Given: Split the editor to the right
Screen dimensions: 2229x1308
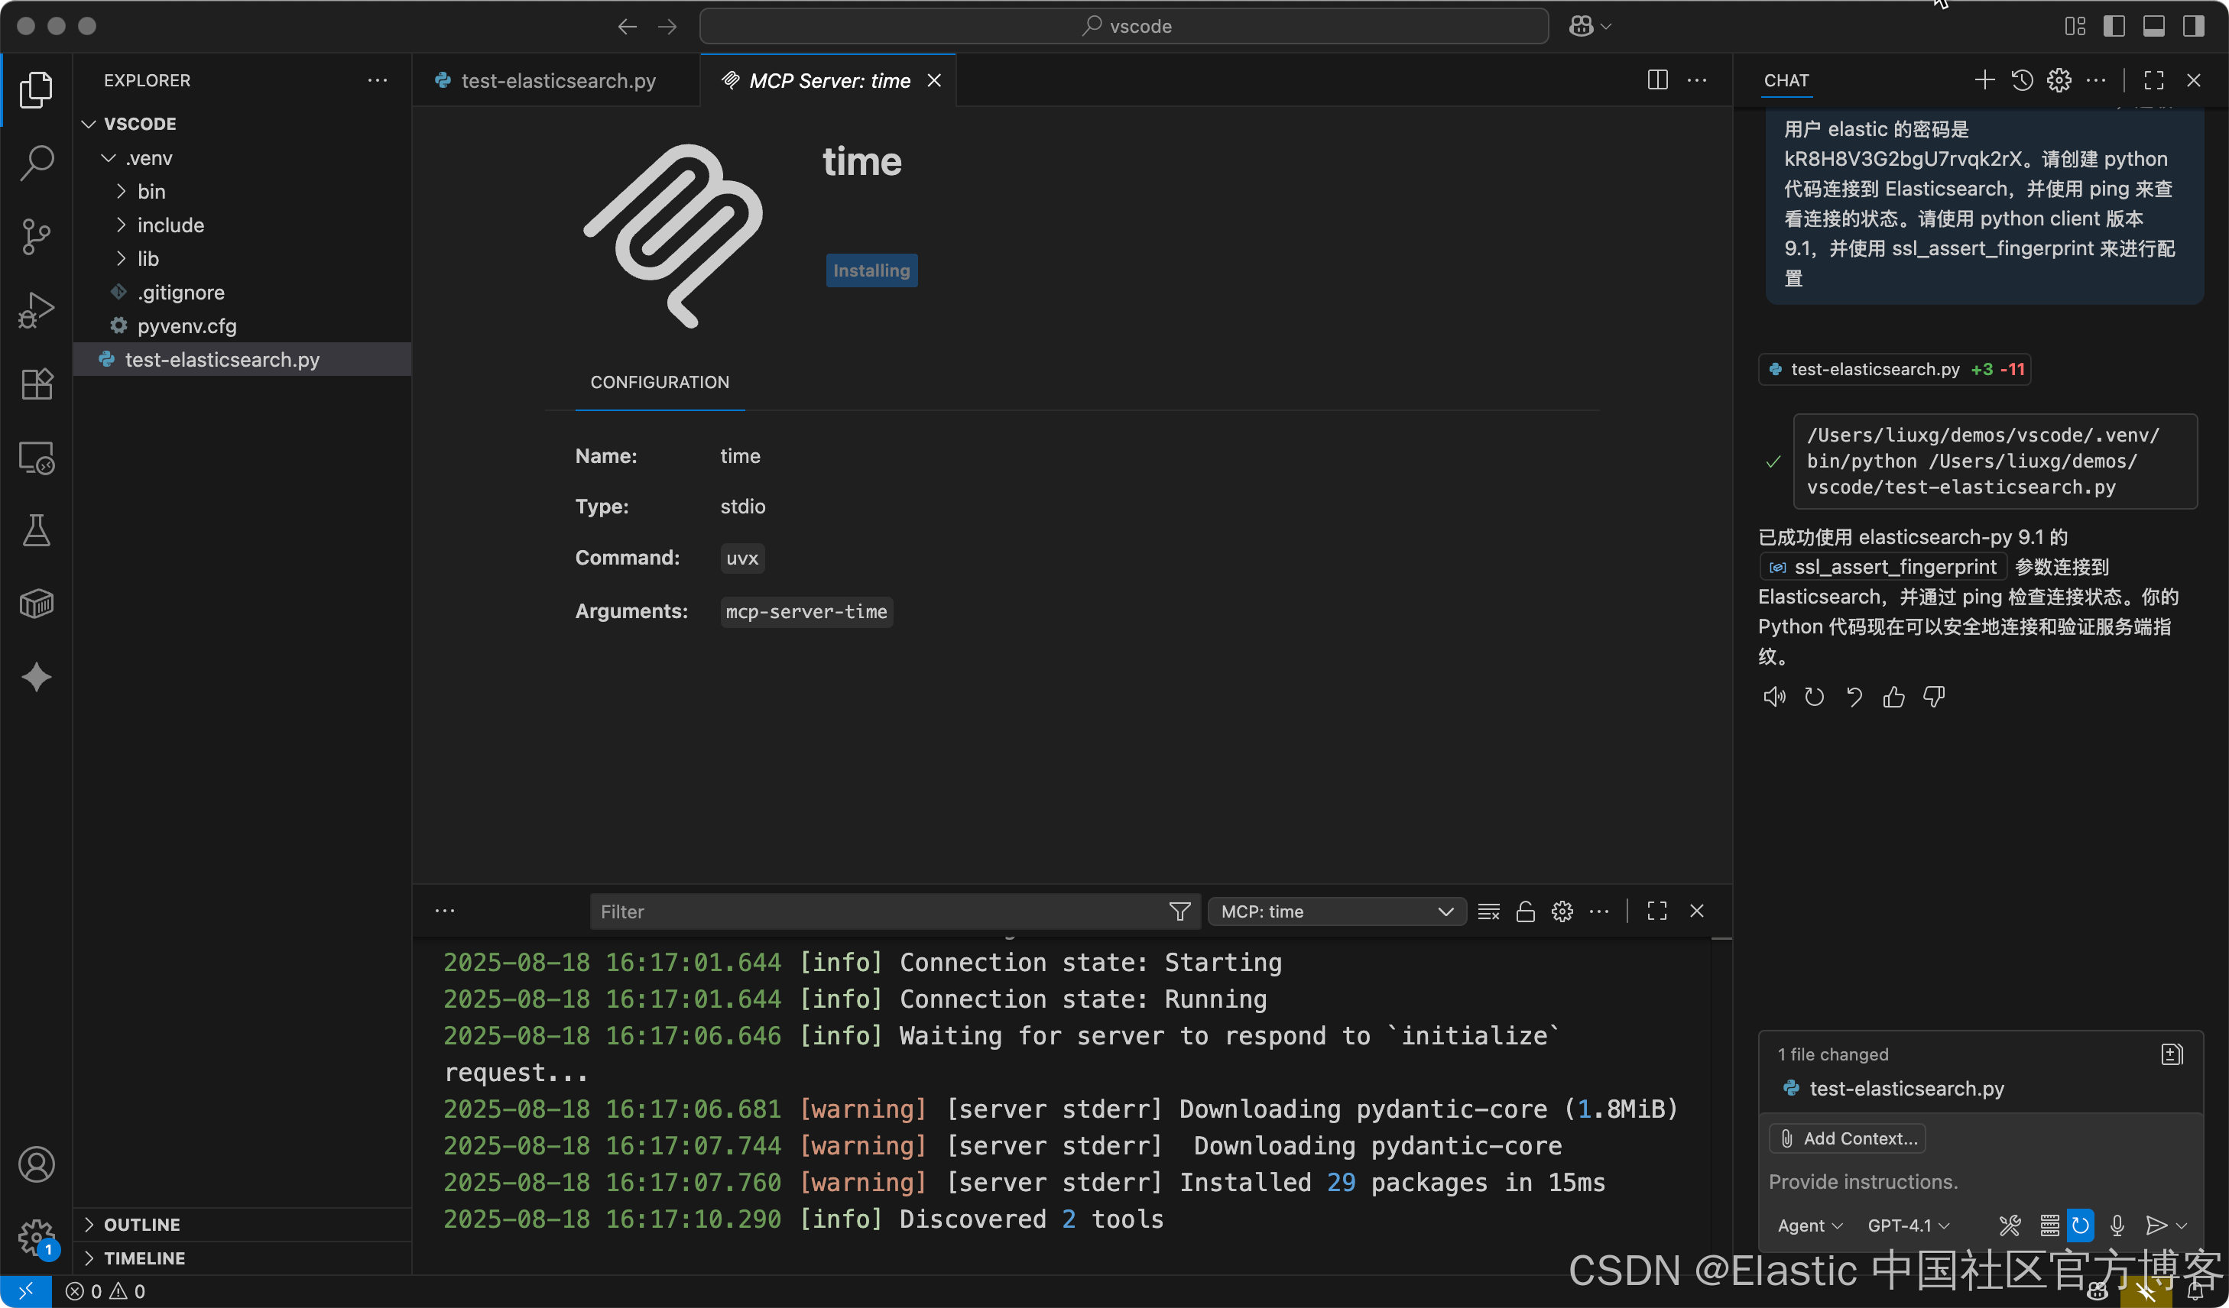Looking at the screenshot, I should (x=1657, y=80).
